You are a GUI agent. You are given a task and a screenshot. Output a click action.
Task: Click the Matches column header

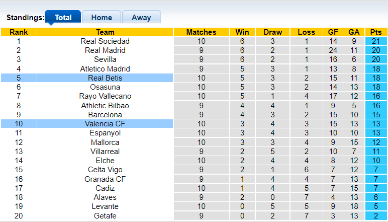pos(201,32)
